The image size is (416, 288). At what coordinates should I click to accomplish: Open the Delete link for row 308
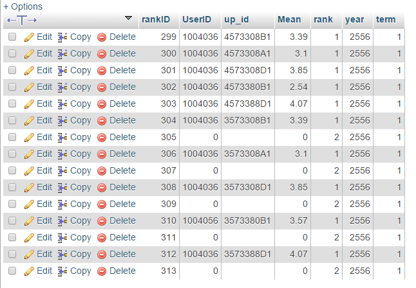click(x=122, y=187)
